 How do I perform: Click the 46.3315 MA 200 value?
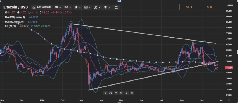[34, 17]
